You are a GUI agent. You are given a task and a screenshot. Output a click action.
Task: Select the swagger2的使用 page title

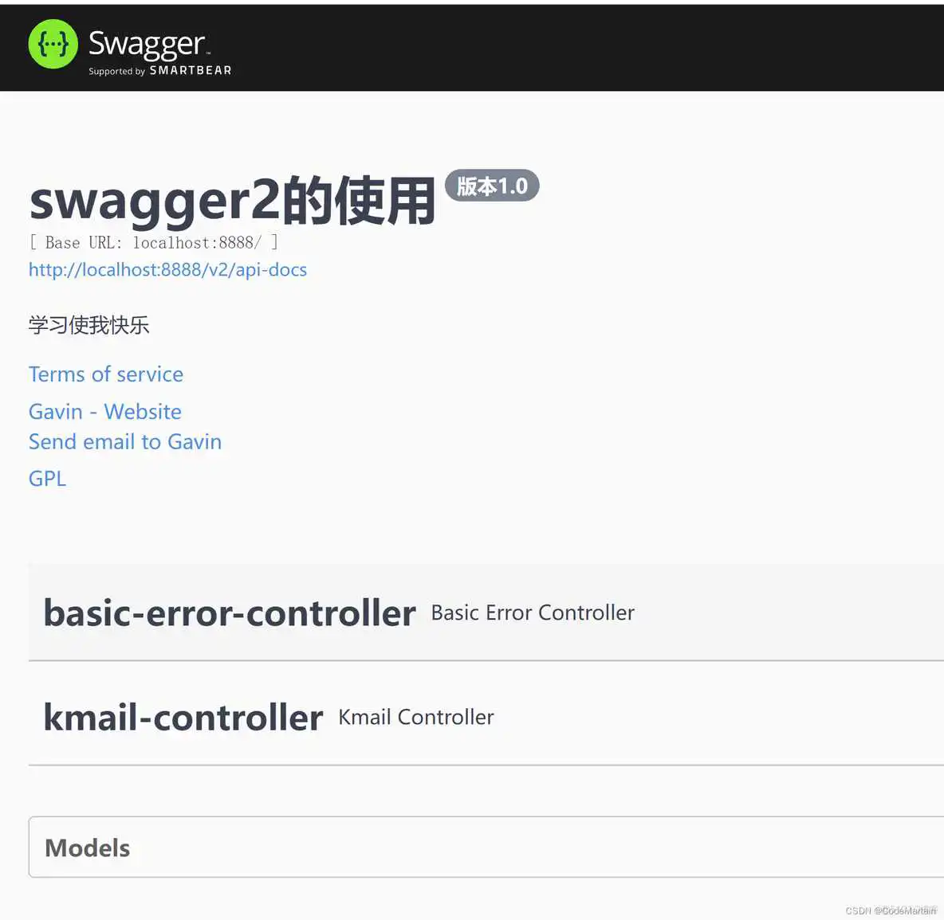(232, 202)
